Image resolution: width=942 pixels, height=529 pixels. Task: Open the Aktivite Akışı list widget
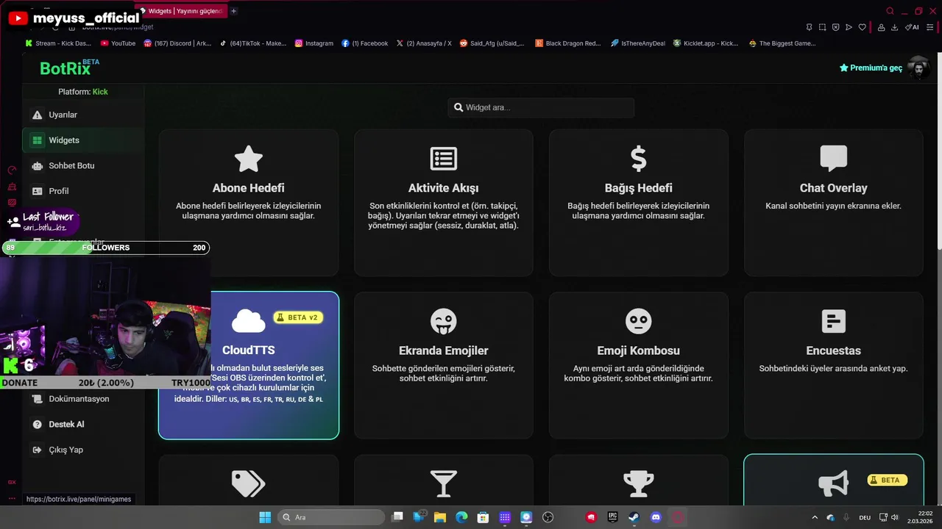pos(444,203)
